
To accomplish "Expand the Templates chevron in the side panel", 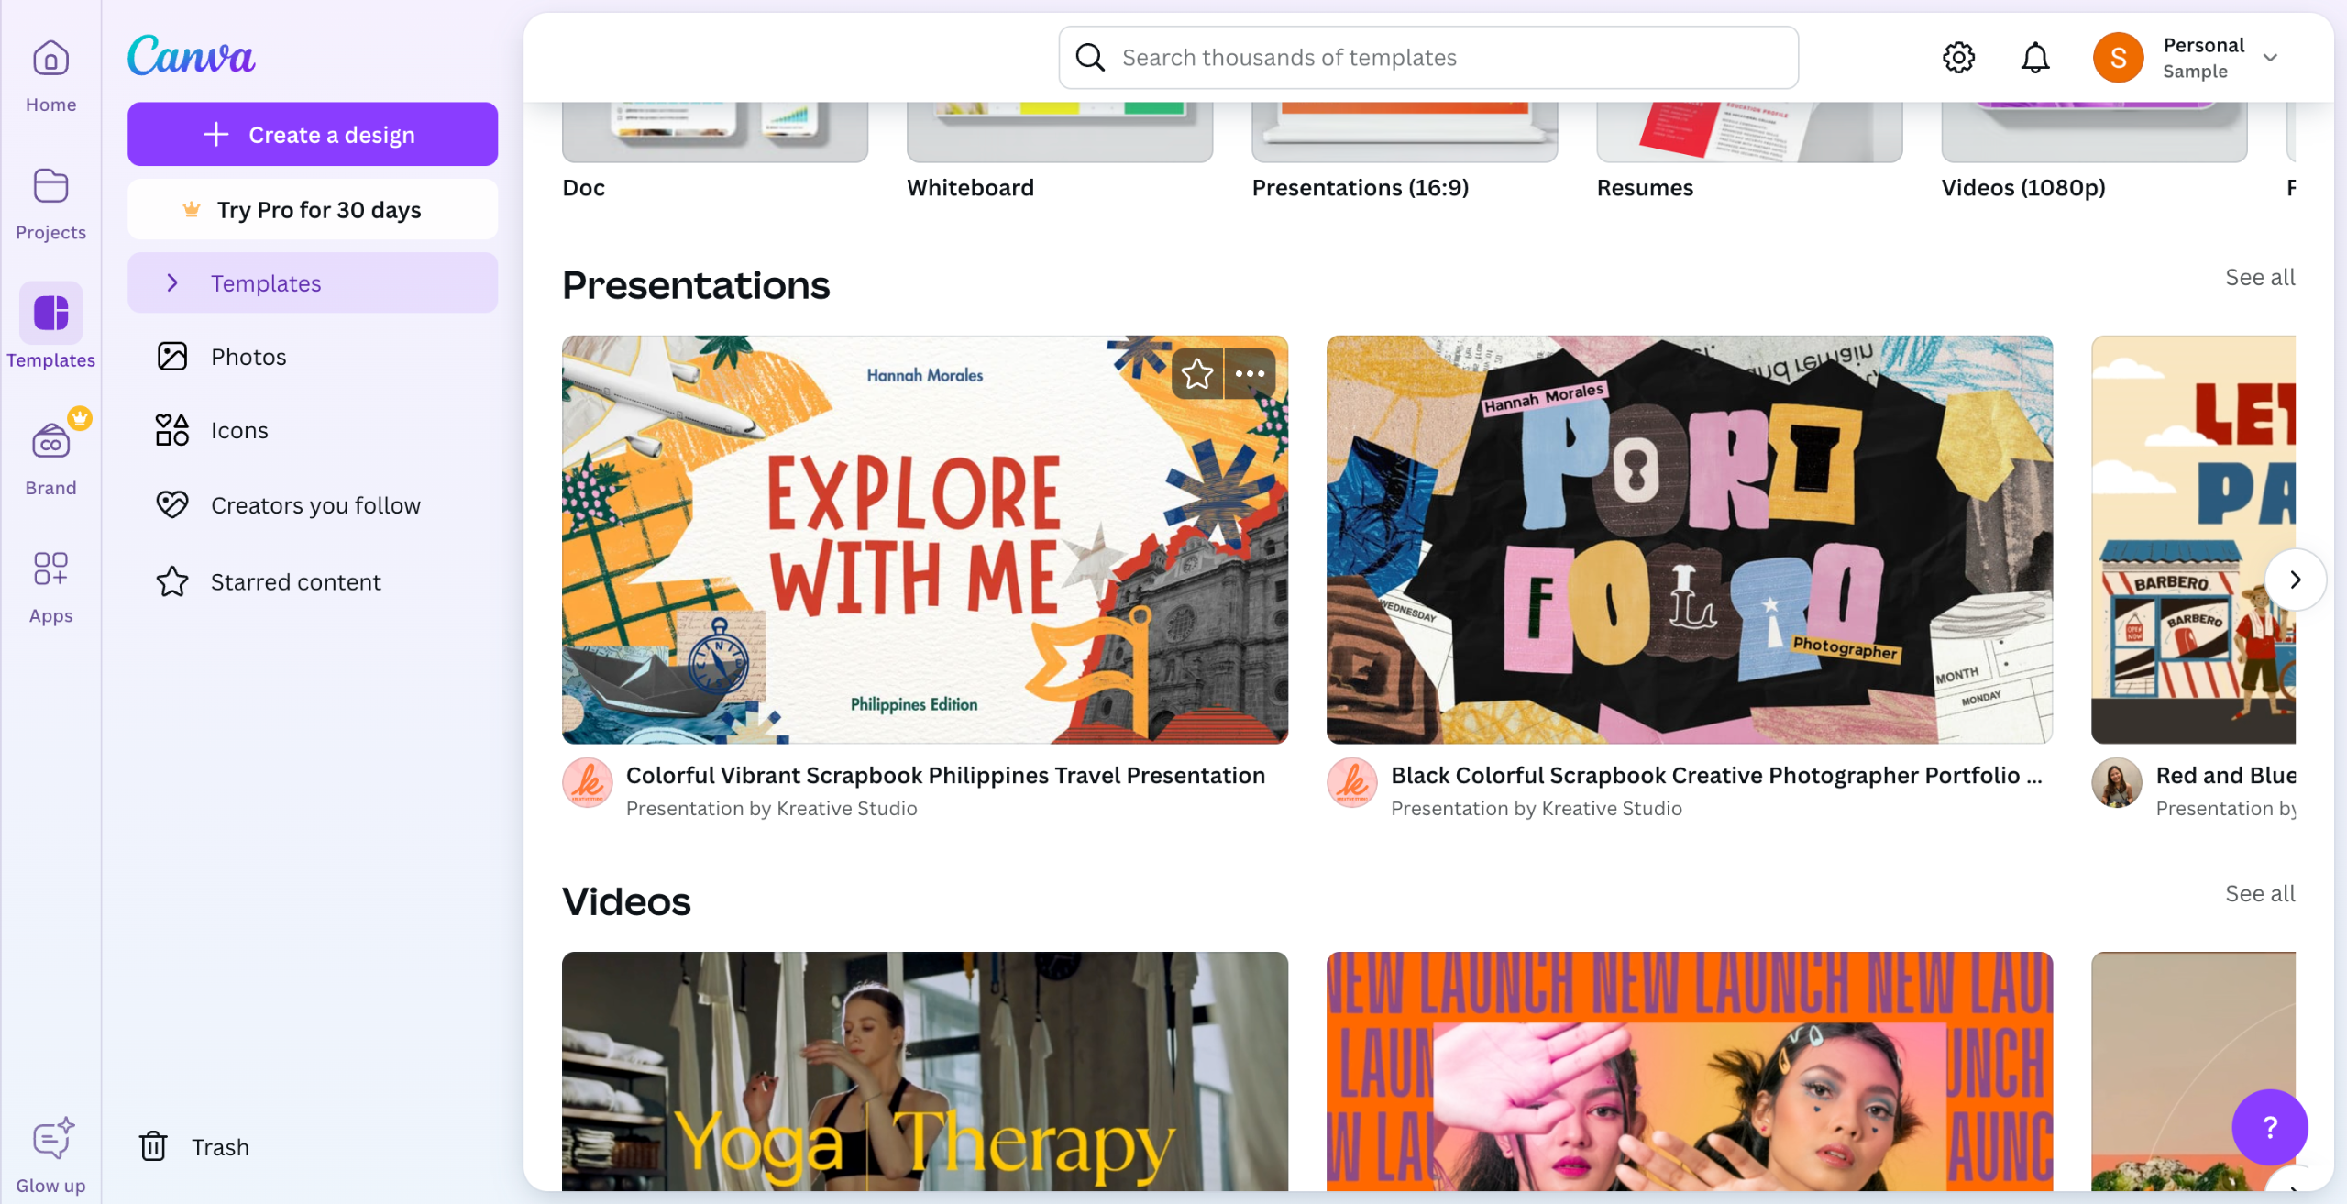I will [171, 283].
